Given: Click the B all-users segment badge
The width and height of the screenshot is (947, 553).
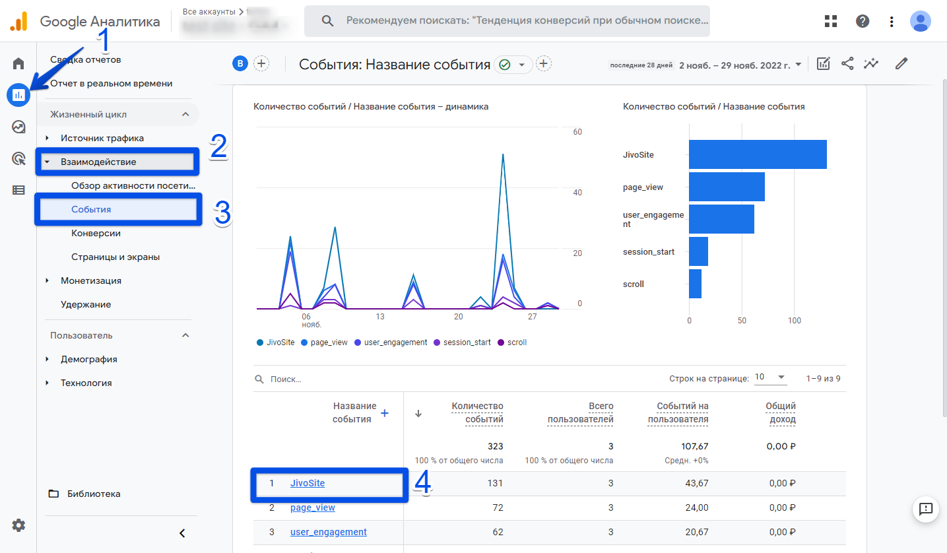Looking at the screenshot, I should [x=240, y=63].
